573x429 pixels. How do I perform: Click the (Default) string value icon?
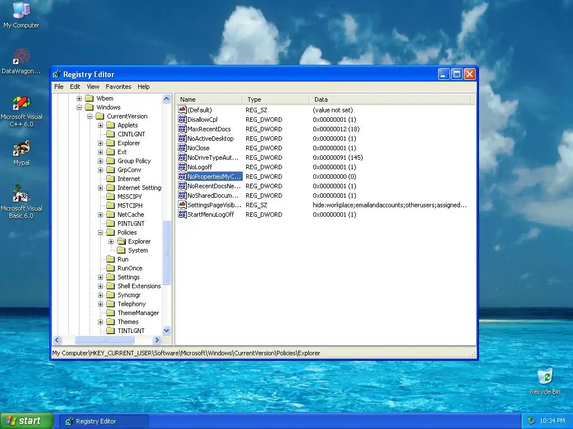(x=182, y=109)
